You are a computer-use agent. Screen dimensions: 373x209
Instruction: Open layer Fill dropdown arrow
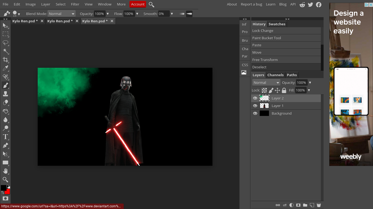pyautogui.click(x=309, y=90)
